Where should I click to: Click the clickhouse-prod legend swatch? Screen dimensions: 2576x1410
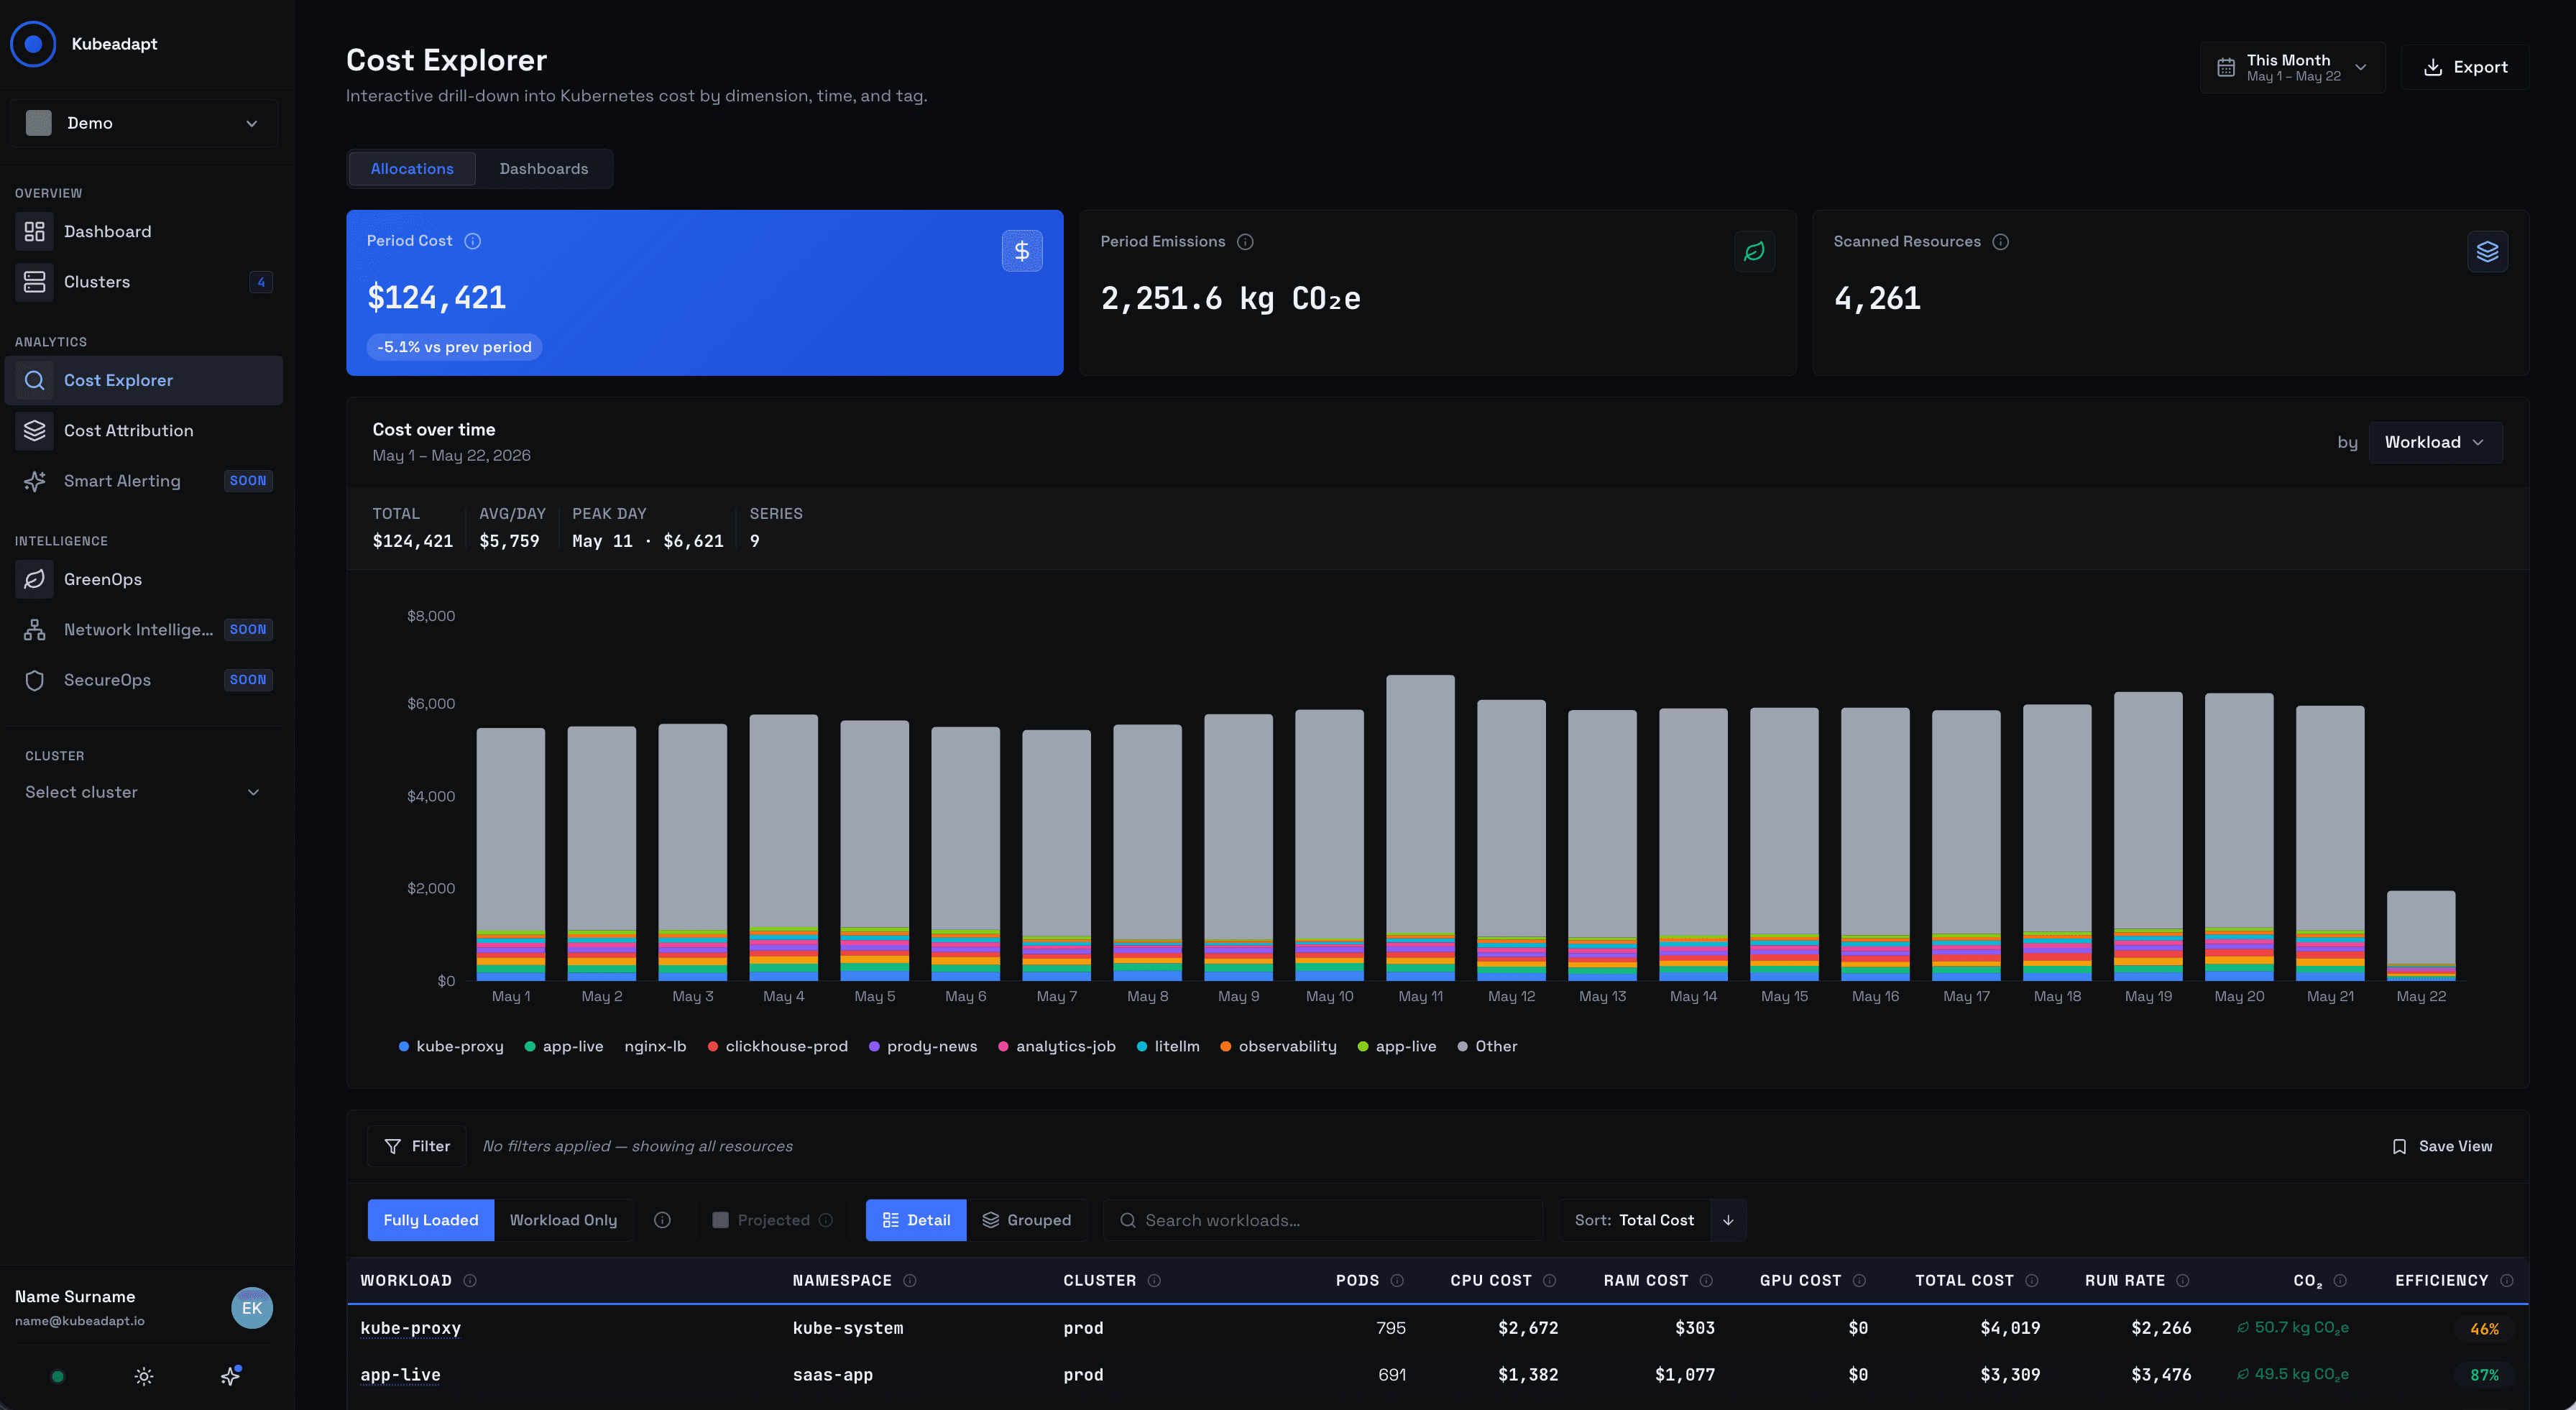click(713, 1046)
